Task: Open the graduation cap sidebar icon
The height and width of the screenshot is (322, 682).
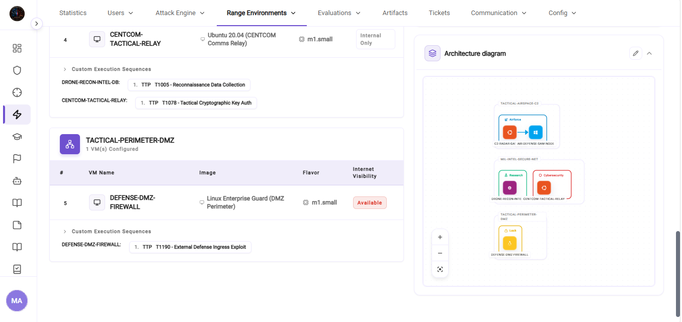Action: click(x=17, y=137)
